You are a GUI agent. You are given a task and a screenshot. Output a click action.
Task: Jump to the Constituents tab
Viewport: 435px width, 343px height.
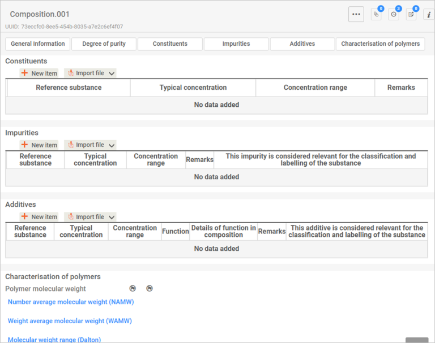170,44
